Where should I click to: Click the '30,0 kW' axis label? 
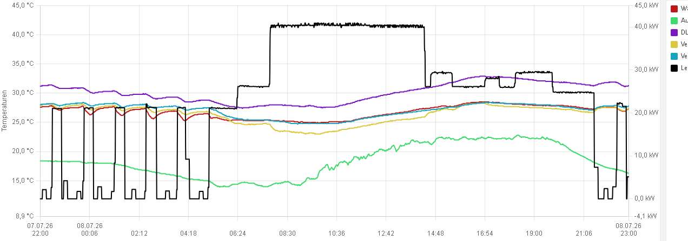(647, 69)
